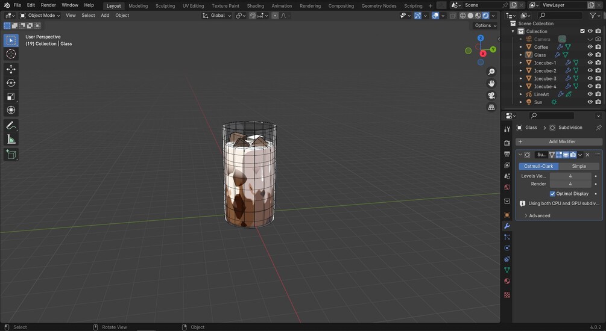The height and width of the screenshot is (331, 606).
Task: Collapse the Collection in outliner
Action: tap(513, 31)
